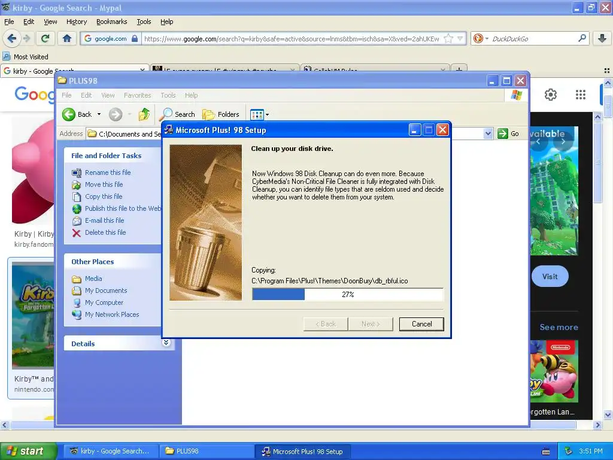
Task: Open the browser Edit menu
Action: pyautogui.click(x=29, y=22)
